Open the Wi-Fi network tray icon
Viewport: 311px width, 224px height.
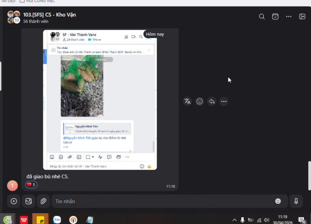(259, 220)
